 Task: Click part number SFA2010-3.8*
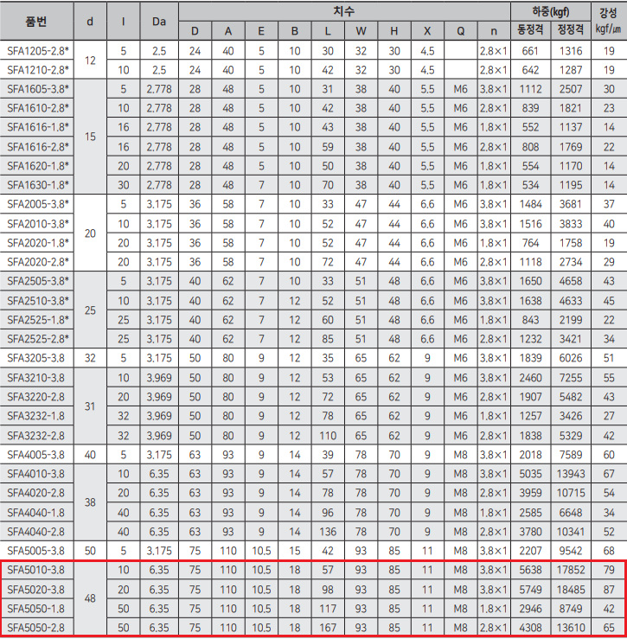[x=38, y=222]
